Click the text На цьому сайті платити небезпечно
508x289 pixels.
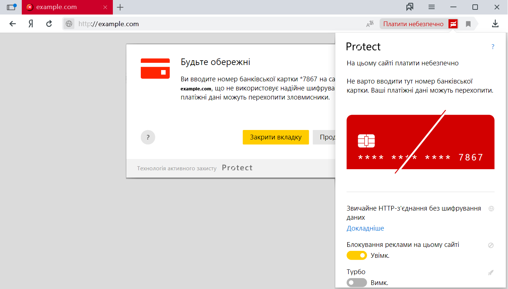pyautogui.click(x=402, y=63)
